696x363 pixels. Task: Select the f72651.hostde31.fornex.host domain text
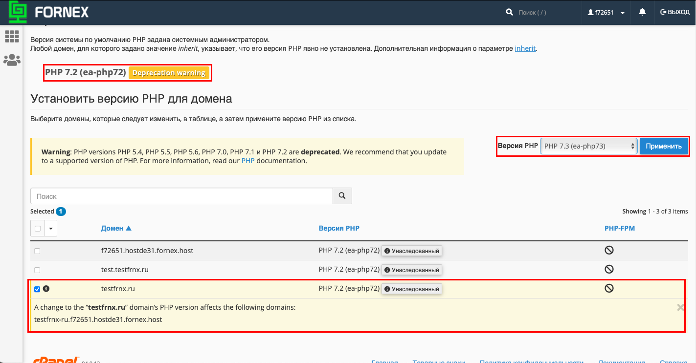pyautogui.click(x=147, y=251)
